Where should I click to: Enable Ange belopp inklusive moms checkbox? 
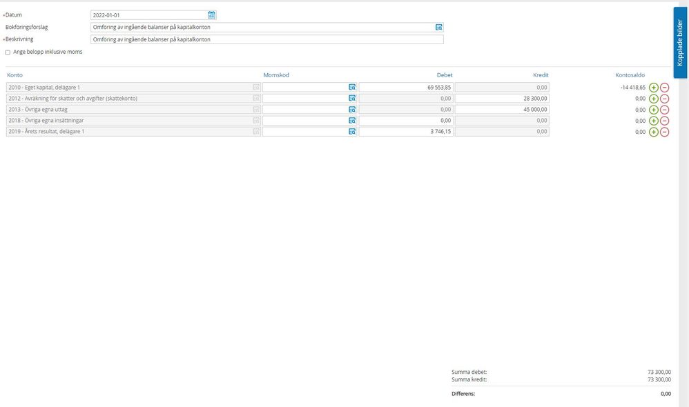8,52
